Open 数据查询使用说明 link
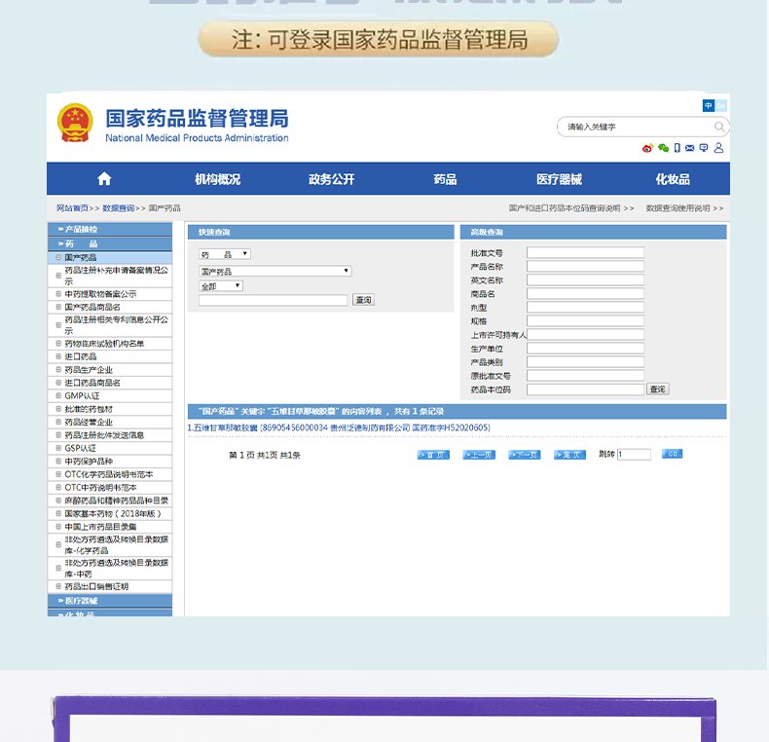769x742 pixels. pyautogui.click(x=684, y=208)
